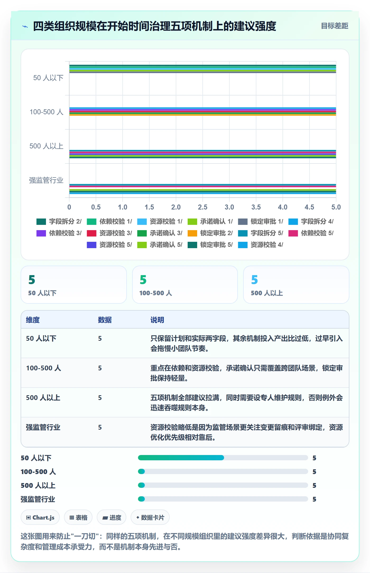Click the Chart.js tag chip
The image size is (370, 573).
(x=40, y=517)
